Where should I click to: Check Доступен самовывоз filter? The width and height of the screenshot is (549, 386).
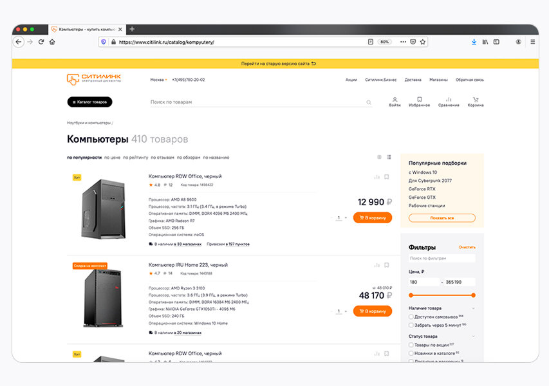411,317
